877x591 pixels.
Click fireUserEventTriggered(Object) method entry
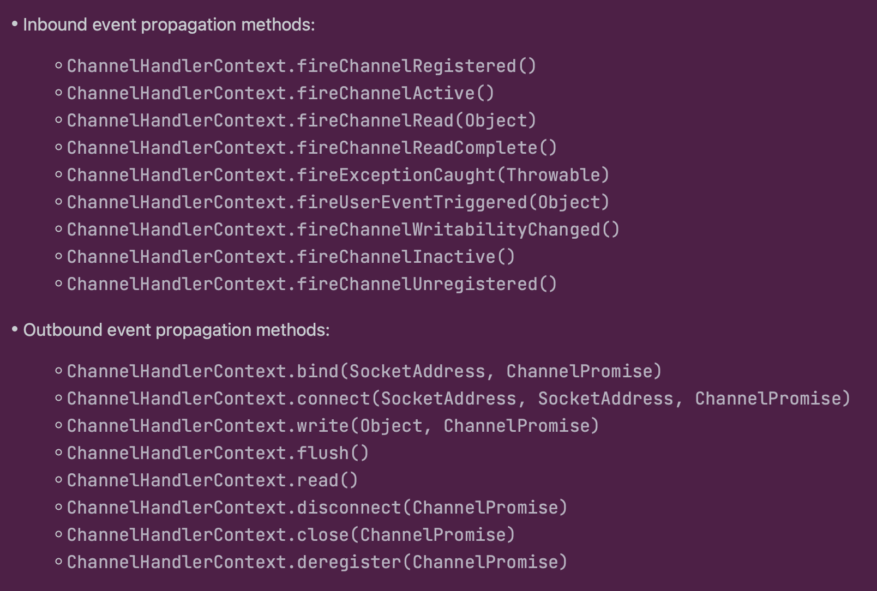coord(338,202)
